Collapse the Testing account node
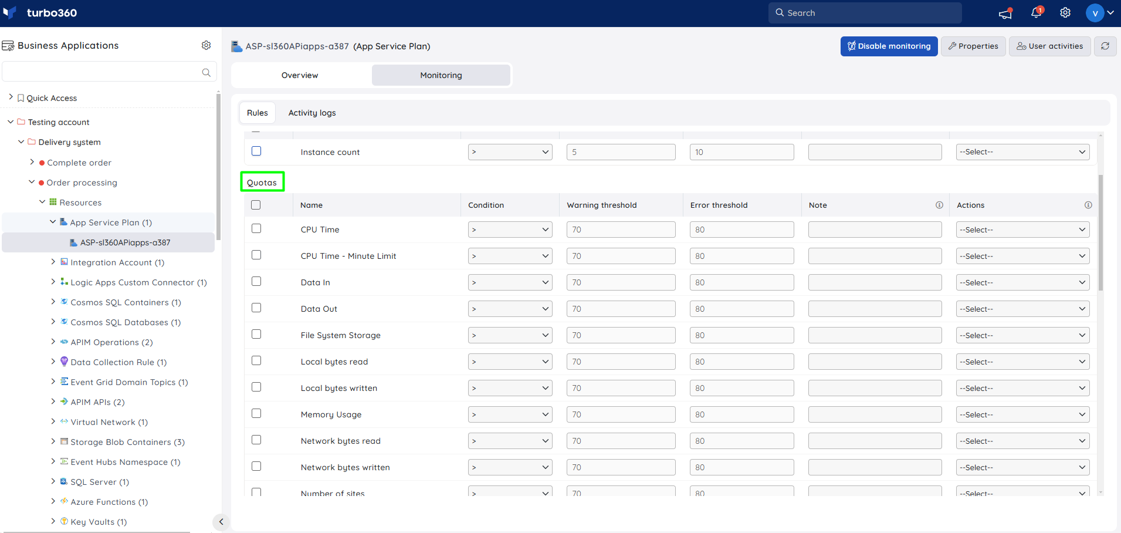The image size is (1121, 533). 11,122
